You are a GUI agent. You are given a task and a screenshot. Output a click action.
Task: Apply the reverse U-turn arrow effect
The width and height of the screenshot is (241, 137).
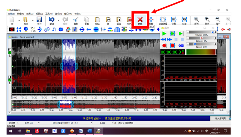click(x=54, y=29)
